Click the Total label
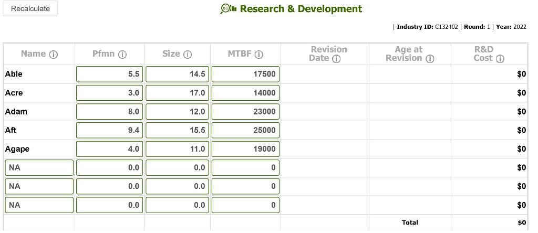Screen dimensions: 538x233 (x=410, y=223)
